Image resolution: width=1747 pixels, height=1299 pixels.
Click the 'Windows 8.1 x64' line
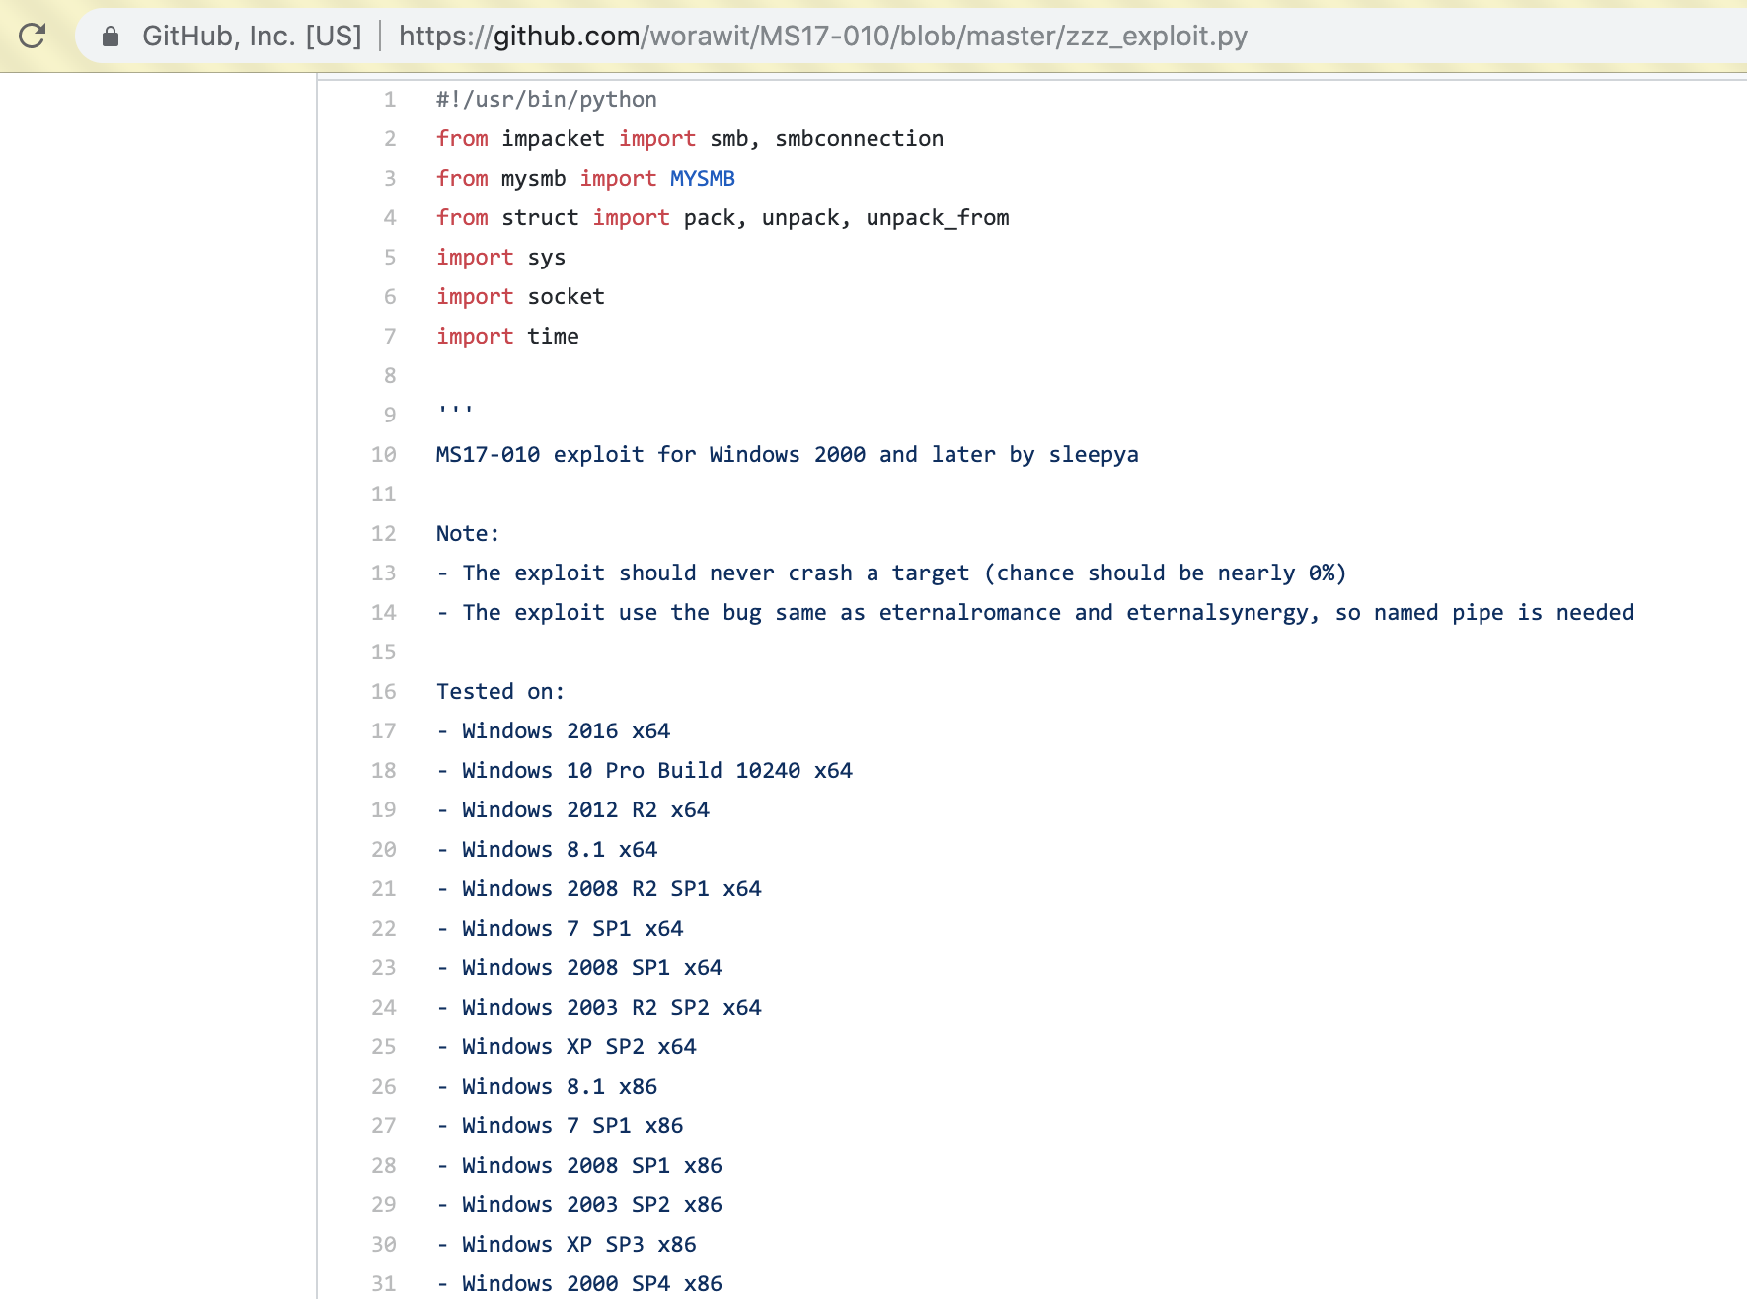coord(547,850)
